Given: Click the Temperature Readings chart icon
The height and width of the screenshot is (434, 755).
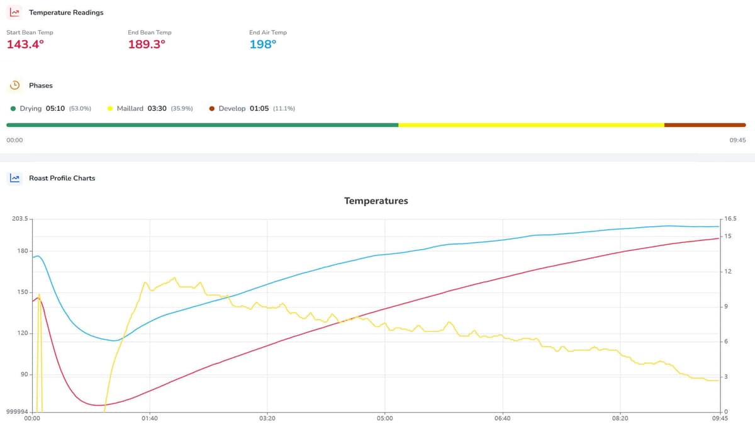Looking at the screenshot, I should tap(15, 13).
